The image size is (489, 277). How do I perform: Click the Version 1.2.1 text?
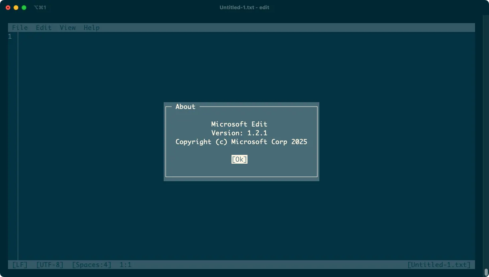(x=240, y=133)
